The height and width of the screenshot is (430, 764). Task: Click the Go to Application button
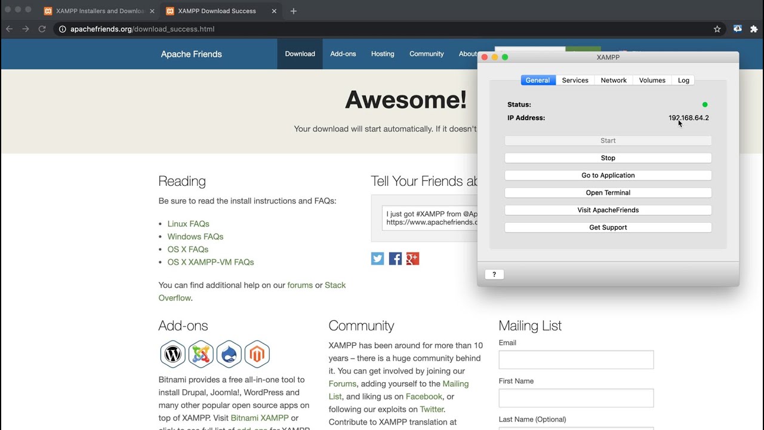coord(608,175)
